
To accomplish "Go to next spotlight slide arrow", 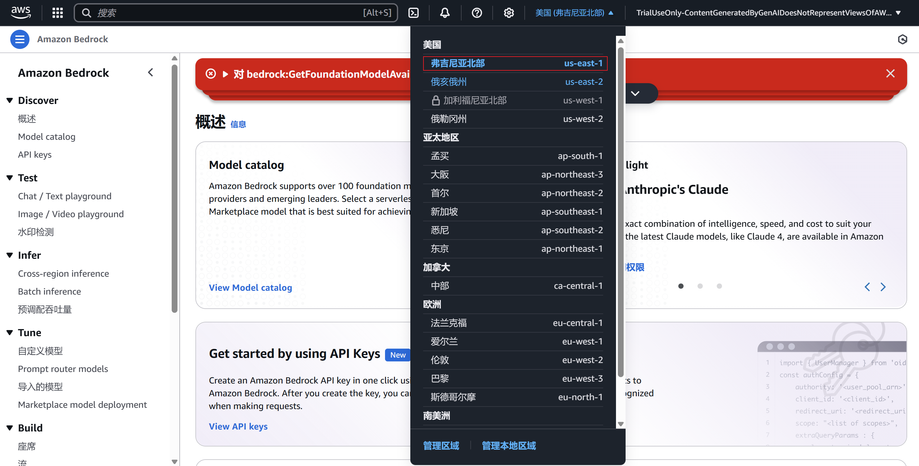I will pyautogui.click(x=883, y=287).
